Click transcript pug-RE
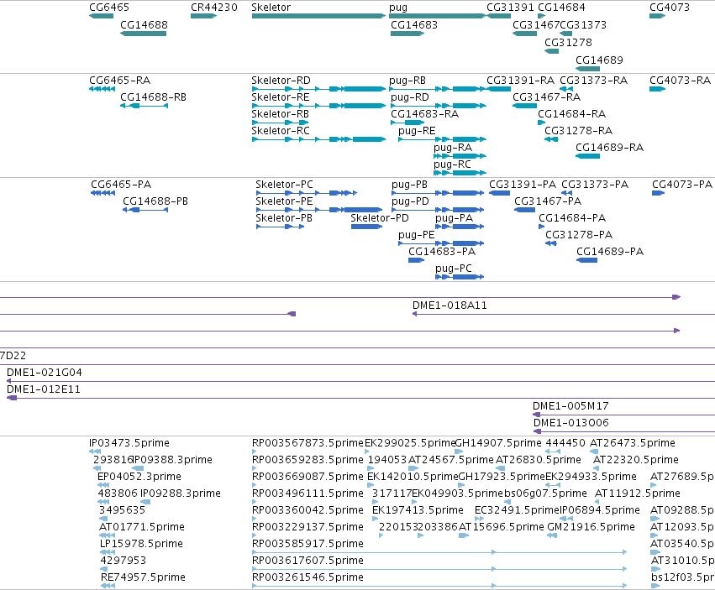Image resolution: width=715 pixels, height=590 pixels. pos(417,131)
